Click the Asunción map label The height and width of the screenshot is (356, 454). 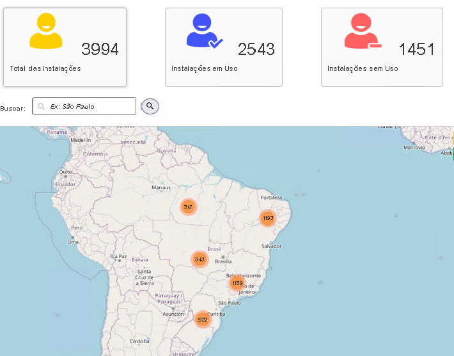[x=173, y=314]
